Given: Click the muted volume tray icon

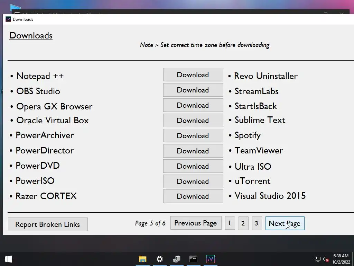Looking at the screenshot, I should [326, 259].
